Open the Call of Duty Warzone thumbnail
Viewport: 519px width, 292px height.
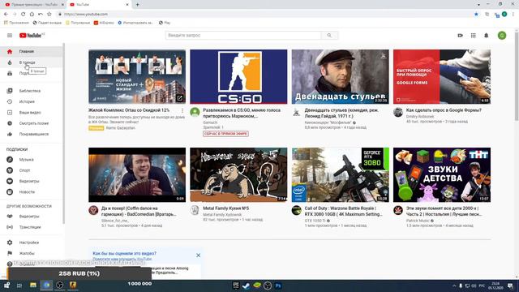tap(341, 175)
